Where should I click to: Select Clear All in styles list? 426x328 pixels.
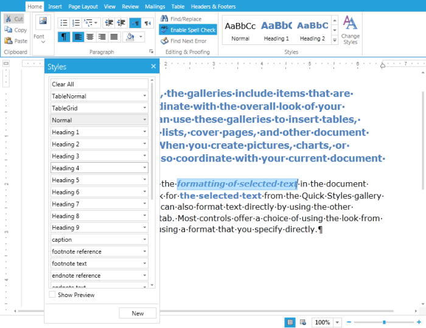pos(99,84)
